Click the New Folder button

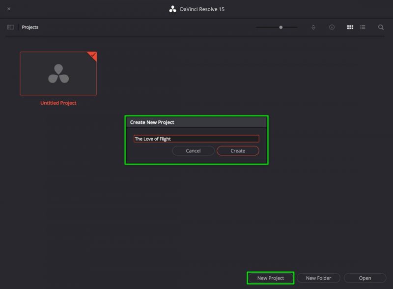[318, 278]
